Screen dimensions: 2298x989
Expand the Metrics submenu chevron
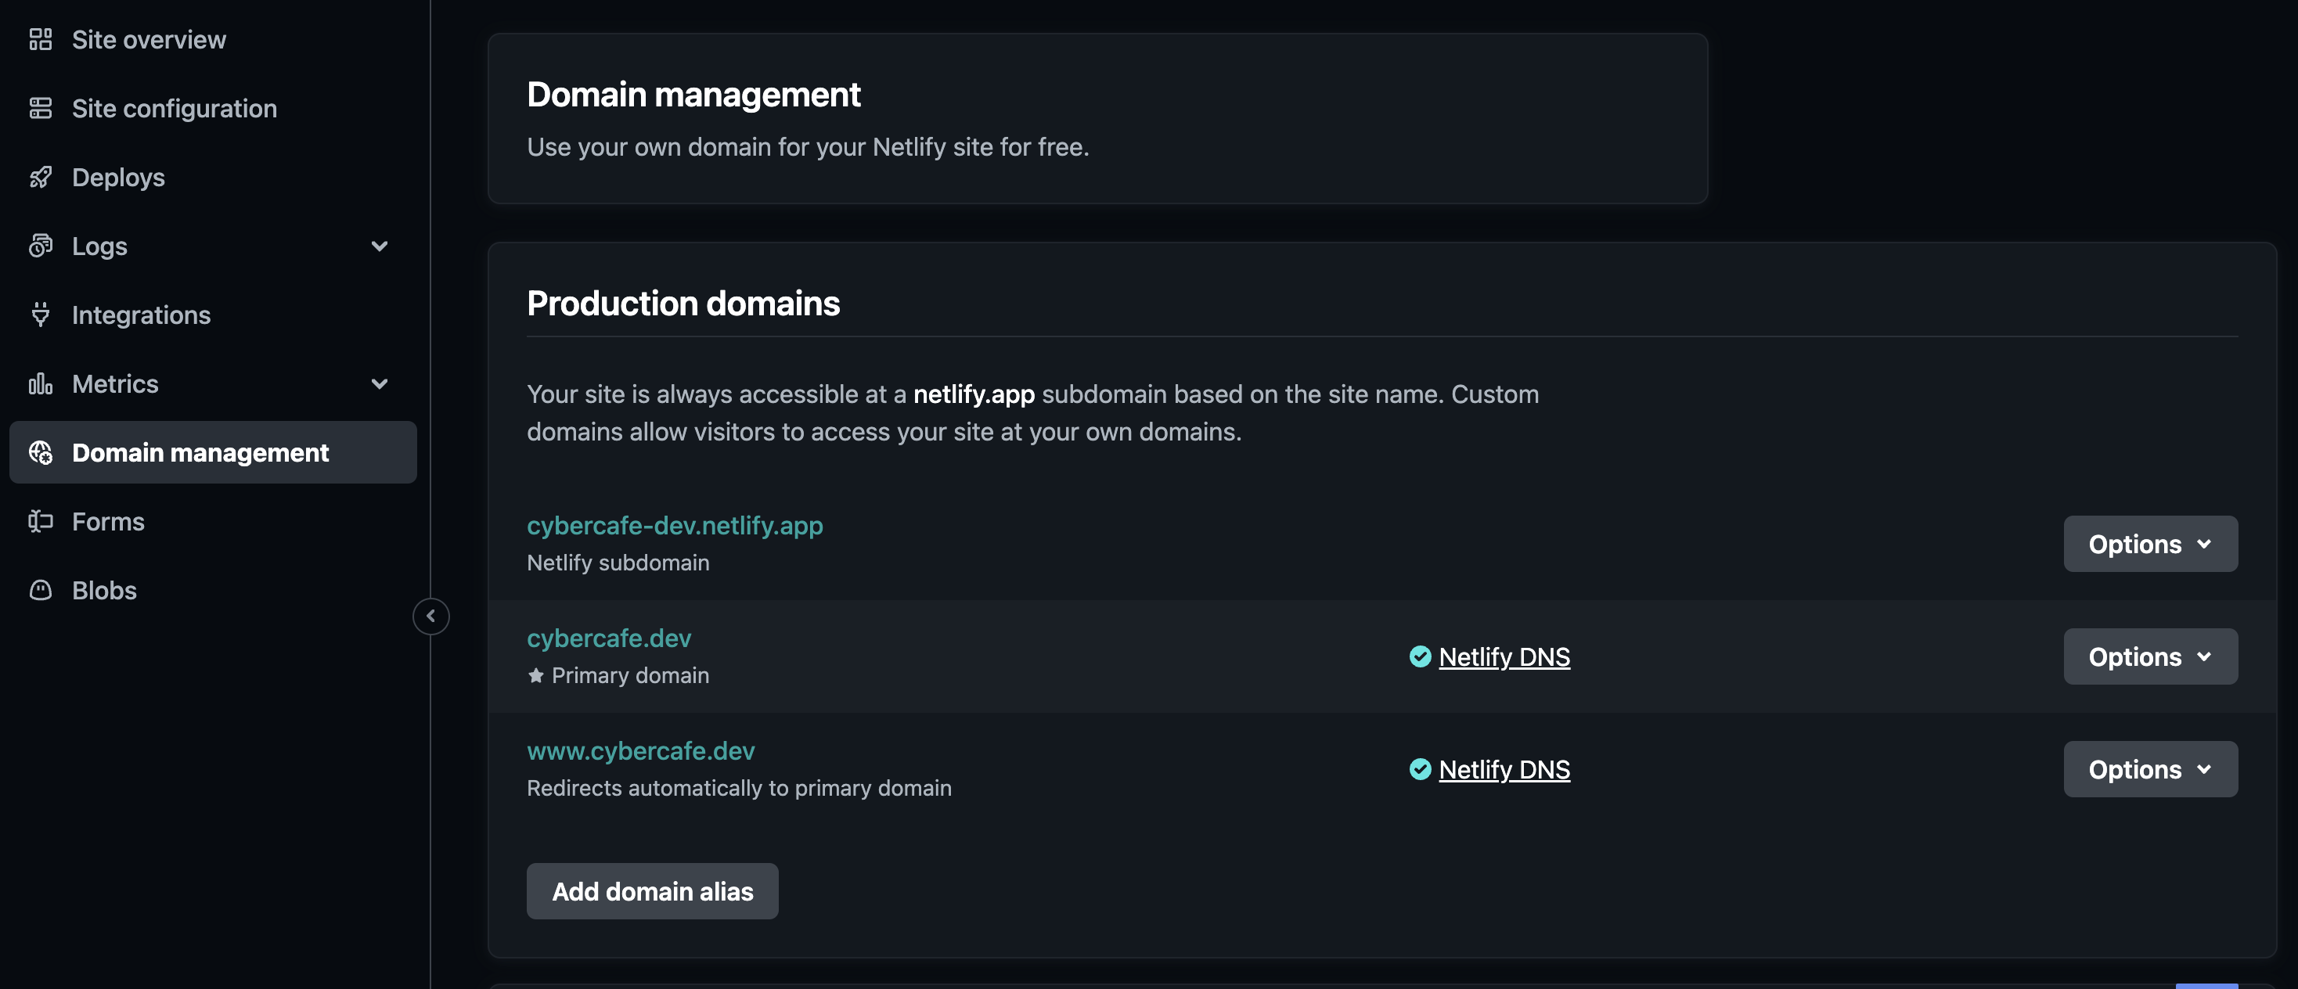379,383
